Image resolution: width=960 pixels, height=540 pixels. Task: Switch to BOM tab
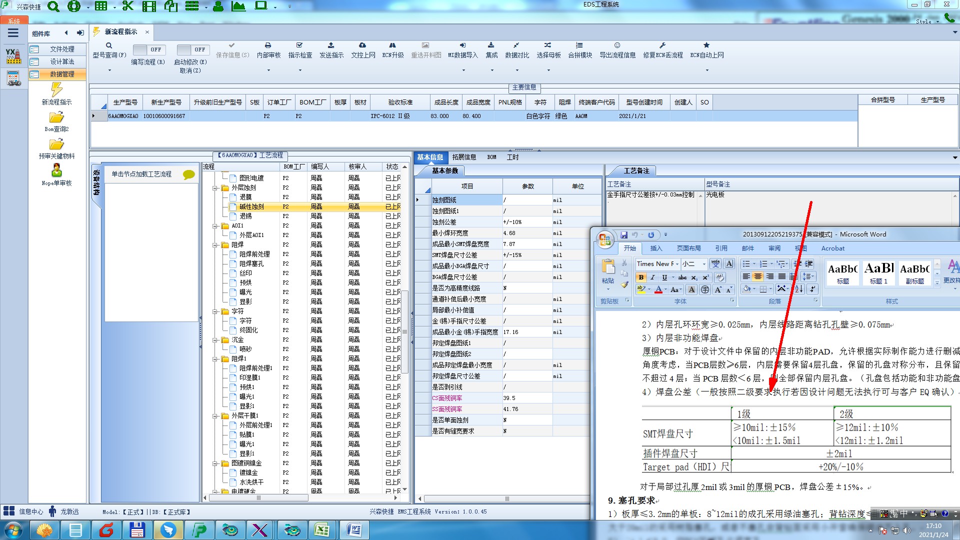(x=491, y=157)
